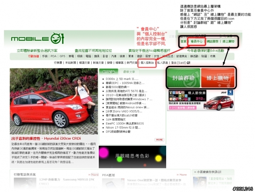Click the search input field
The height and width of the screenshot is (192, 255).
(x=208, y=36)
